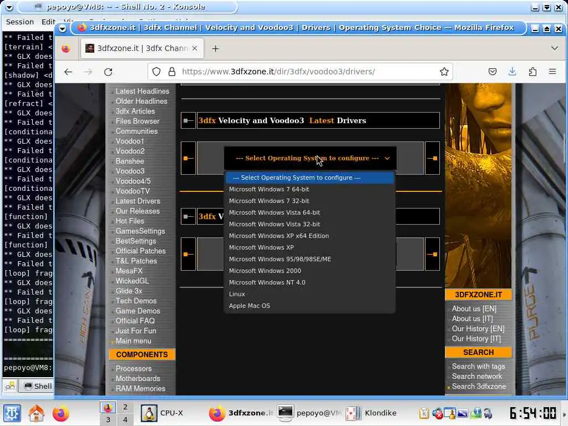The height and width of the screenshot is (426, 568).
Task: Choose Microsoft Windows Vista 32-bit option
Action: [x=310, y=224]
